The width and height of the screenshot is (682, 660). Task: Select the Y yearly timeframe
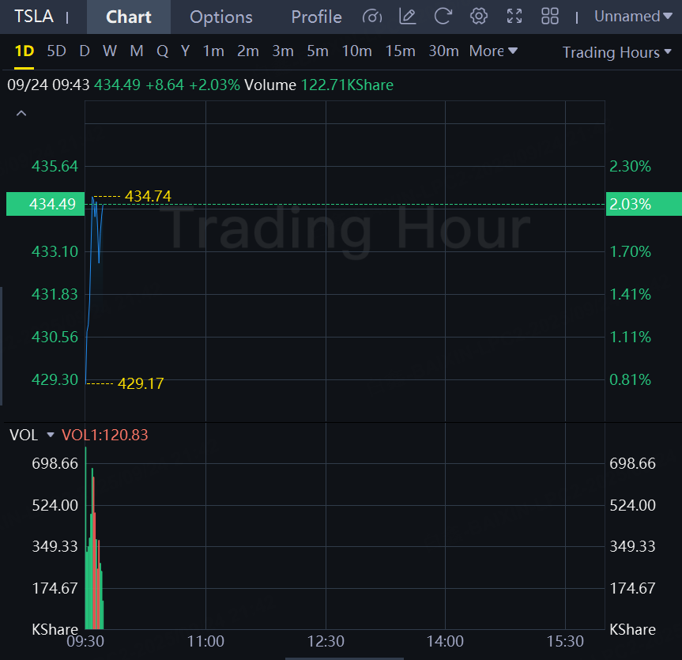[185, 51]
